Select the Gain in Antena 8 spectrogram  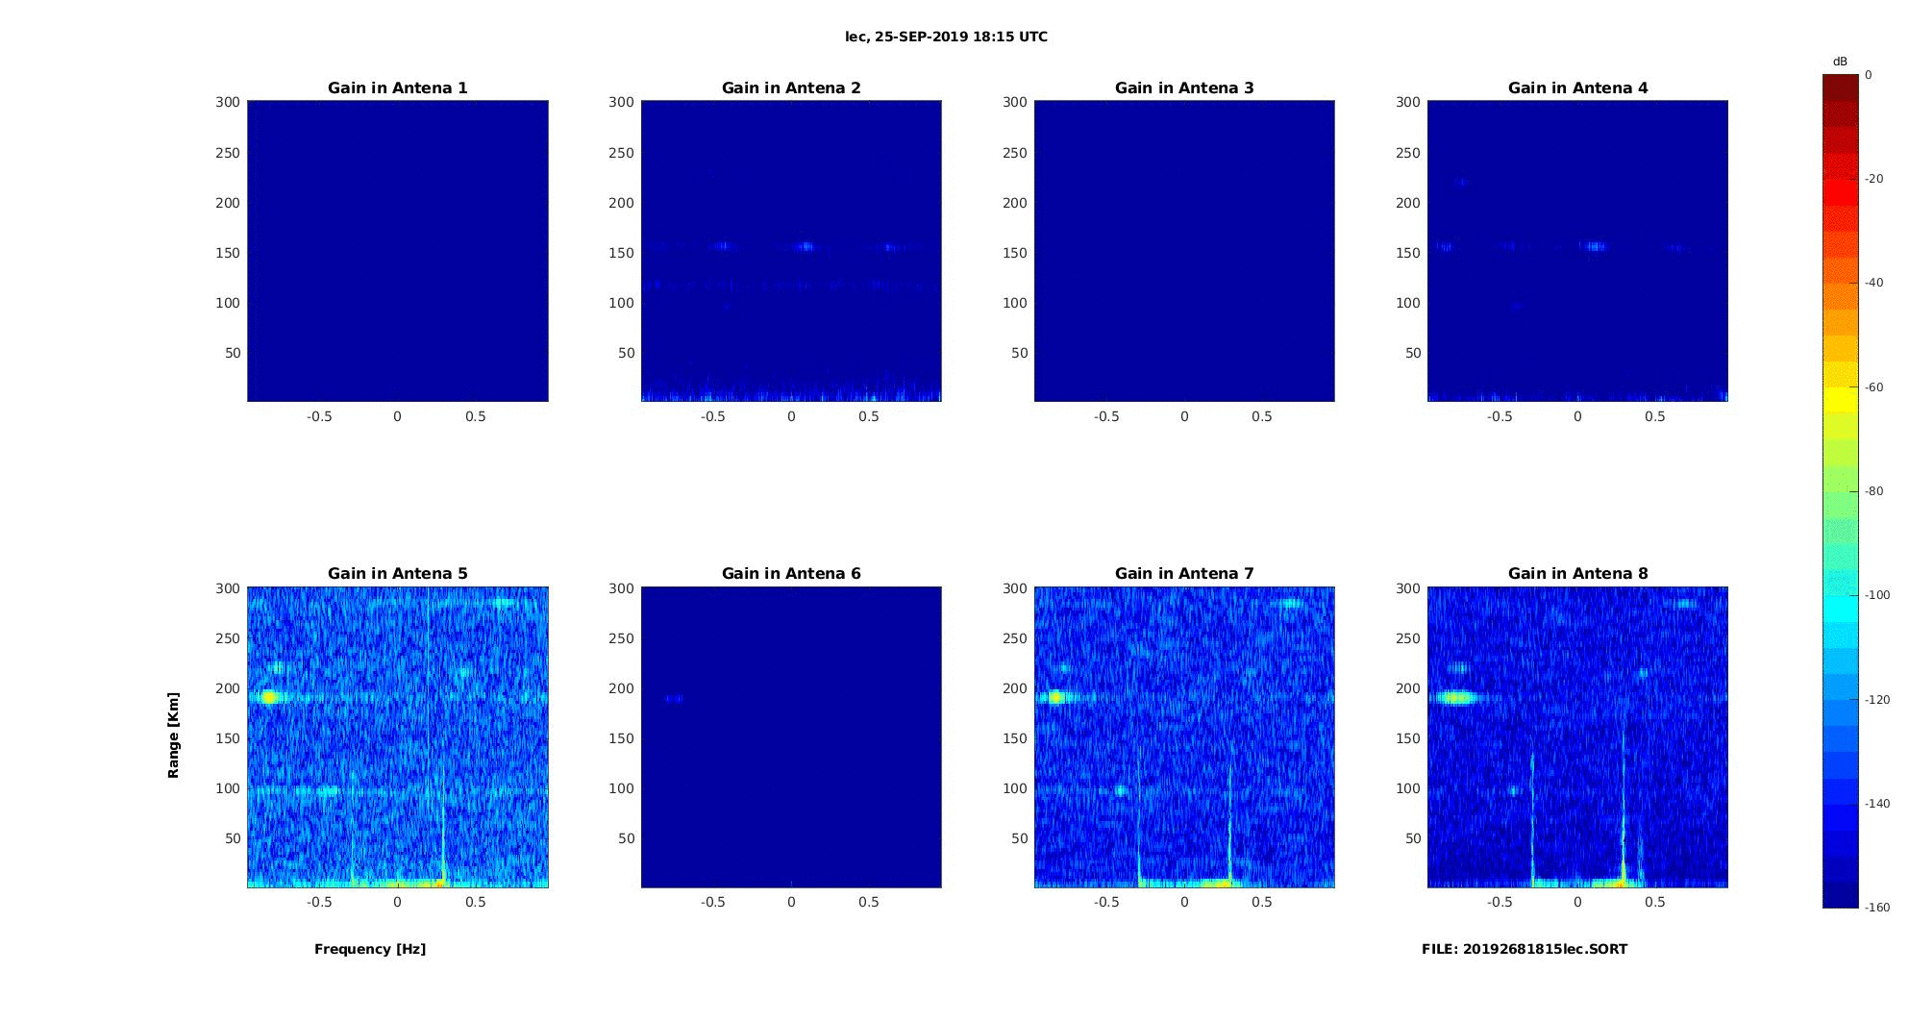(x=1577, y=737)
